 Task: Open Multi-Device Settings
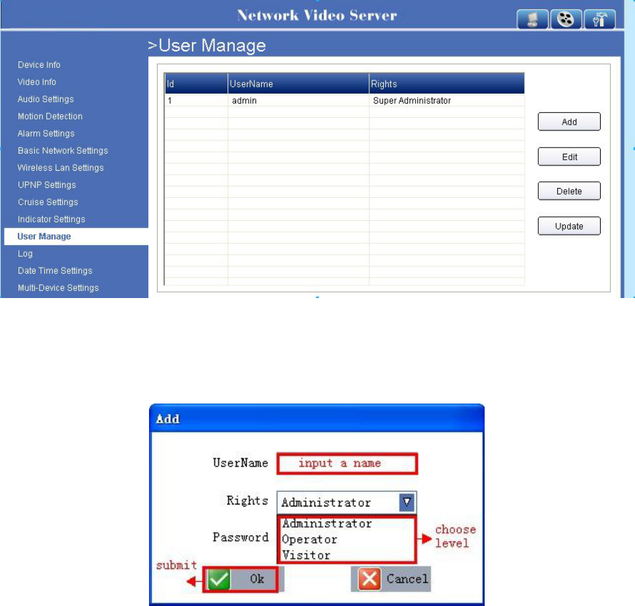click(58, 288)
